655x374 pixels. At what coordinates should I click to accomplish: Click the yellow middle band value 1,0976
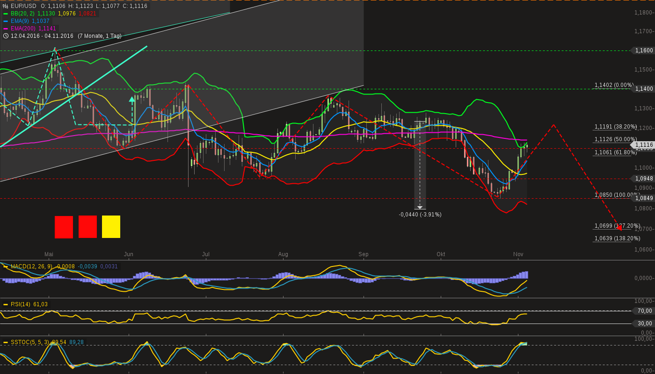click(67, 14)
